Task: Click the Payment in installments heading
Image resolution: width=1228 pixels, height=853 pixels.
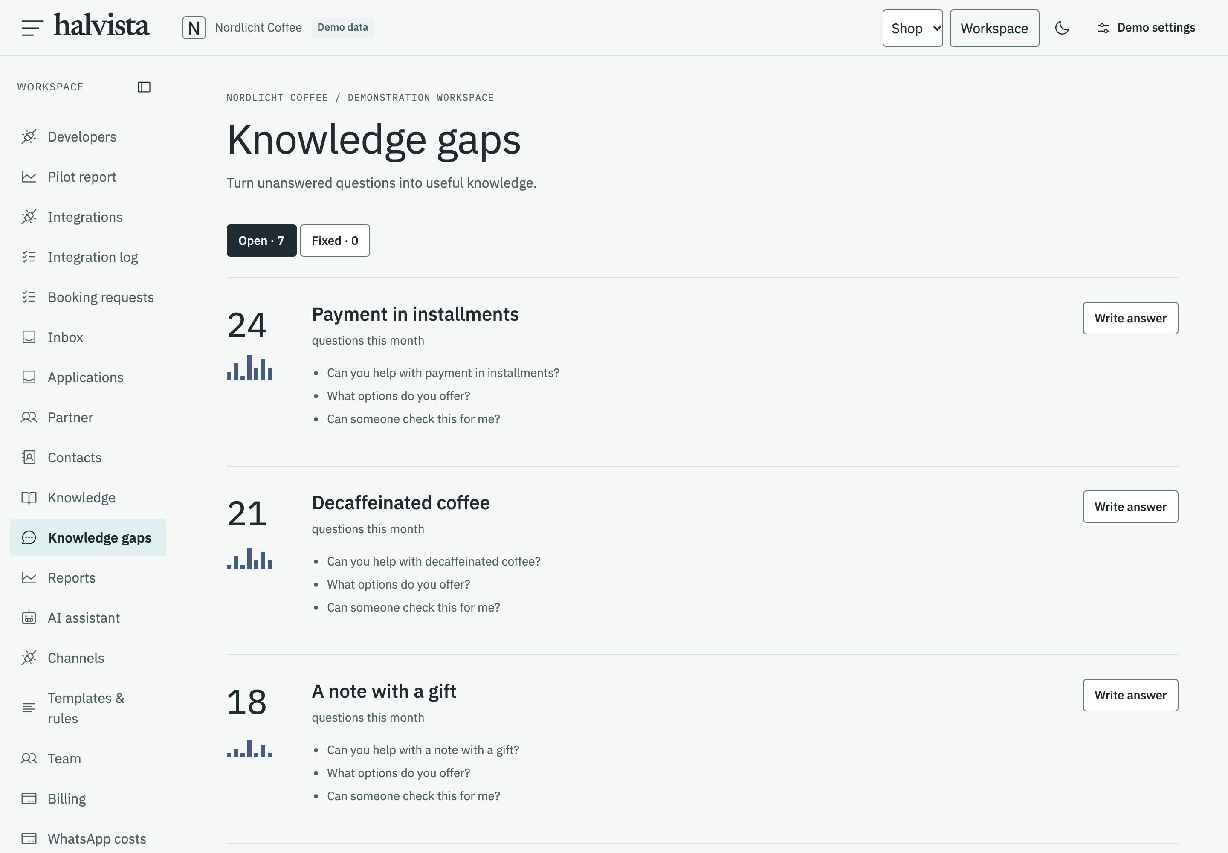Action: tap(415, 314)
